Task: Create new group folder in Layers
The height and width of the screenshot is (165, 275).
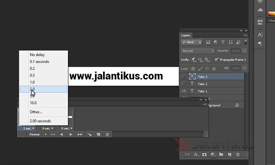Action: pyautogui.click(x=221, y=154)
